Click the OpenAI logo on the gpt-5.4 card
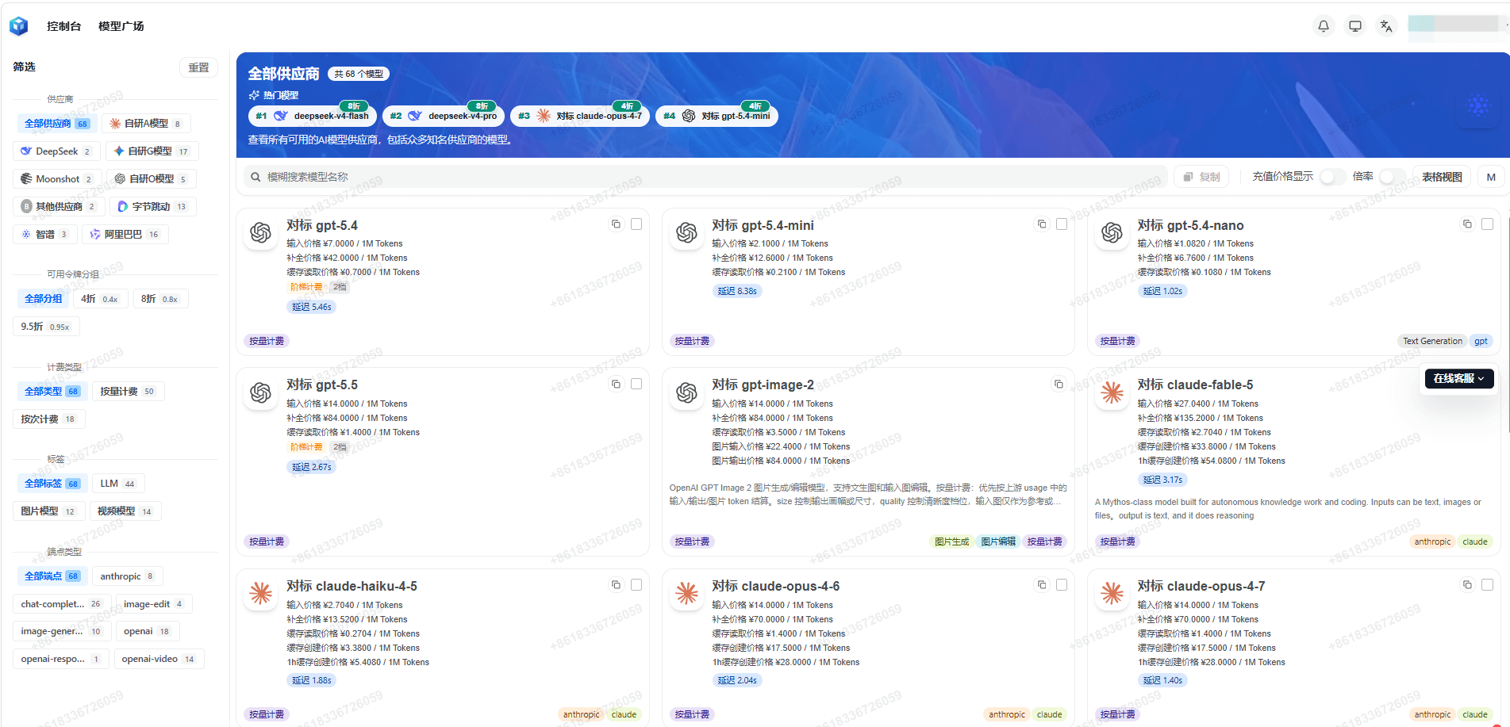Image resolution: width=1510 pixels, height=727 pixels. (261, 233)
